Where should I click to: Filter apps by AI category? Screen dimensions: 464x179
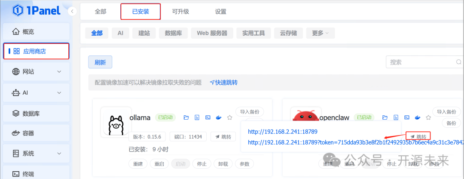[x=120, y=33]
